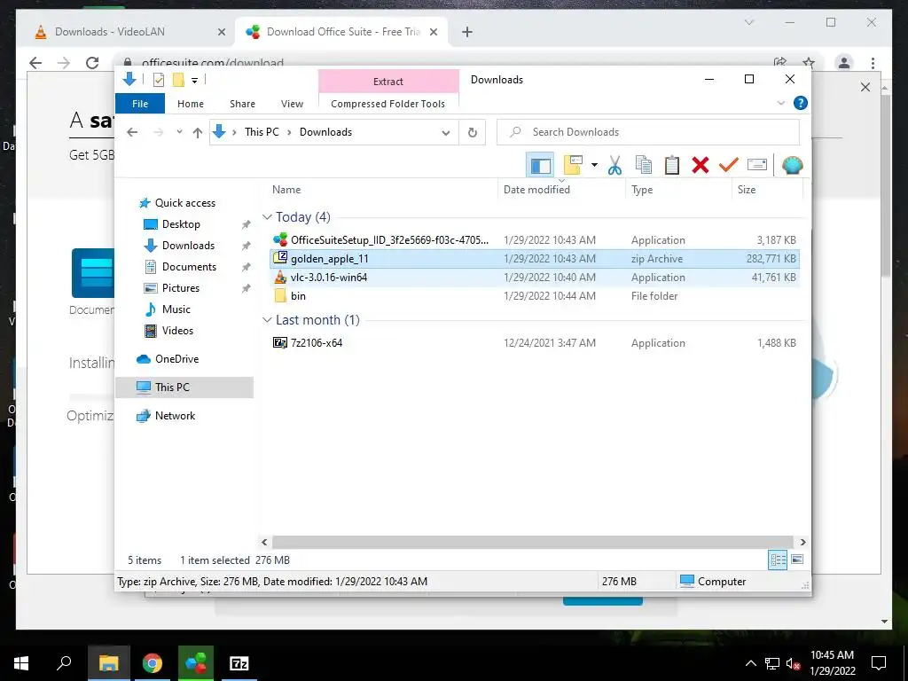Click the breadcrumb arrow after This PC

coord(290,133)
